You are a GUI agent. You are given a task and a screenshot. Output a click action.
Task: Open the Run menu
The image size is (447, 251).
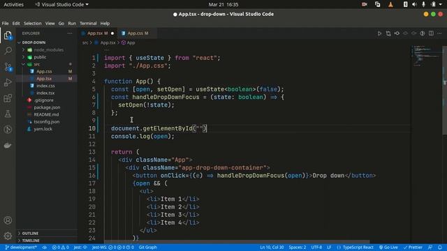(x=72, y=23)
